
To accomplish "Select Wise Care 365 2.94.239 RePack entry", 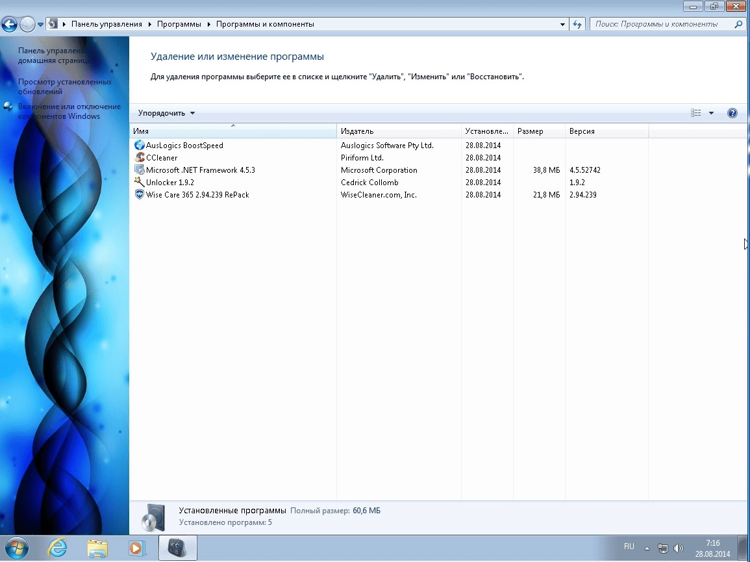I will pyautogui.click(x=197, y=195).
